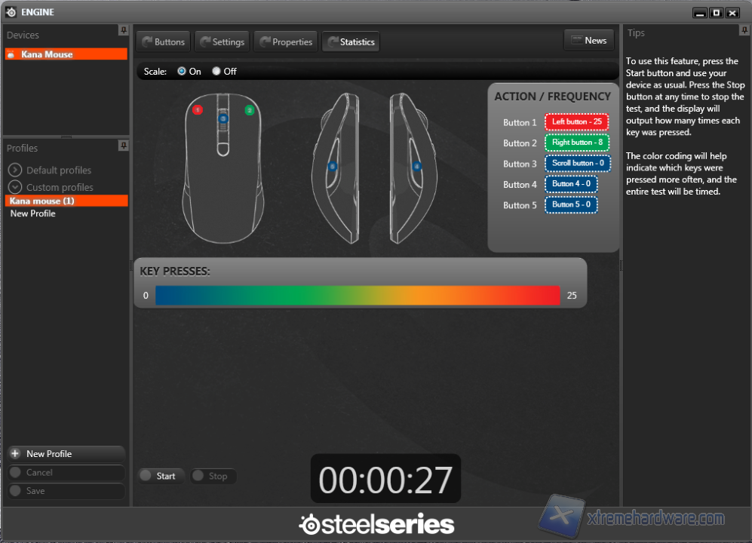Click the blue scroll wheel marker on mouse
The width and height of the screenshot is (752, 543).
[x=223, y=118]
